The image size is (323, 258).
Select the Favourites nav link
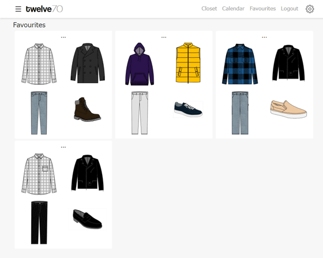click(262, 9)
